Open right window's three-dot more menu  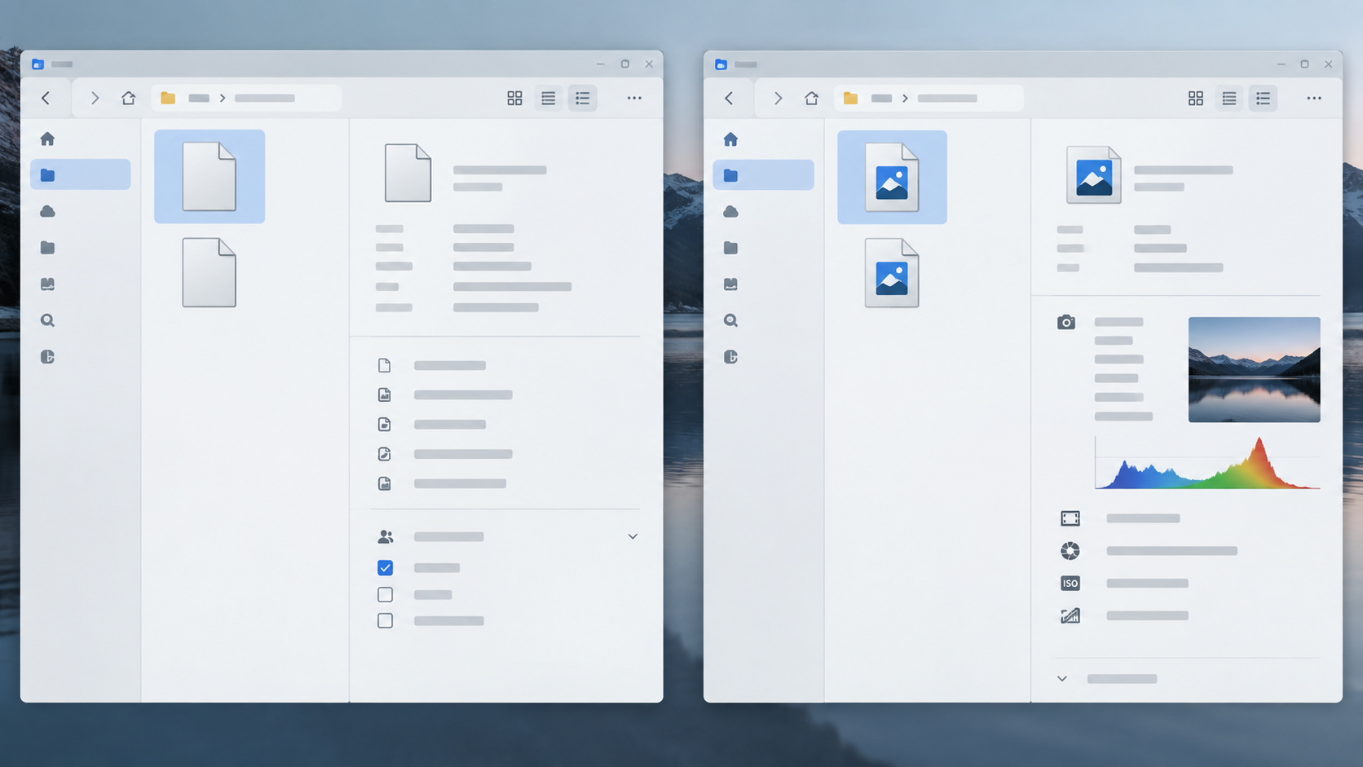1314,98
